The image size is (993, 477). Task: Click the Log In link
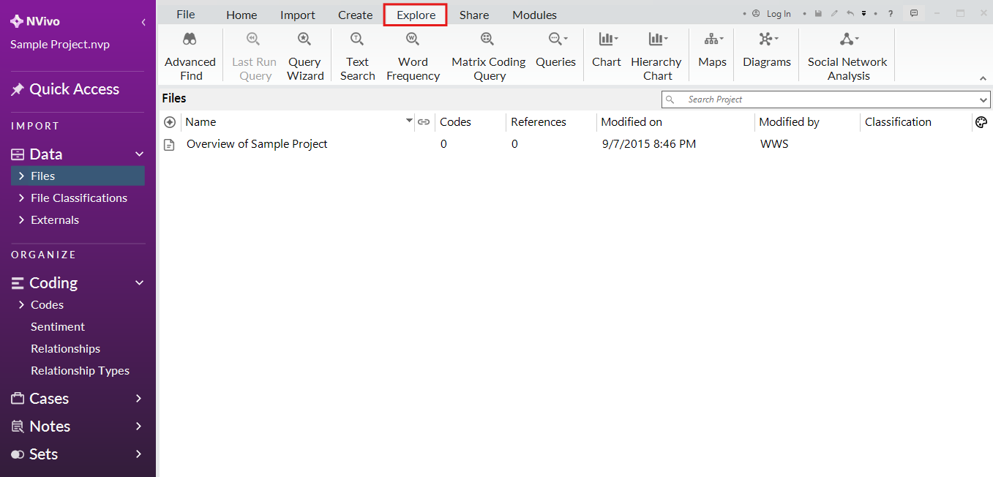coord(779,14)
